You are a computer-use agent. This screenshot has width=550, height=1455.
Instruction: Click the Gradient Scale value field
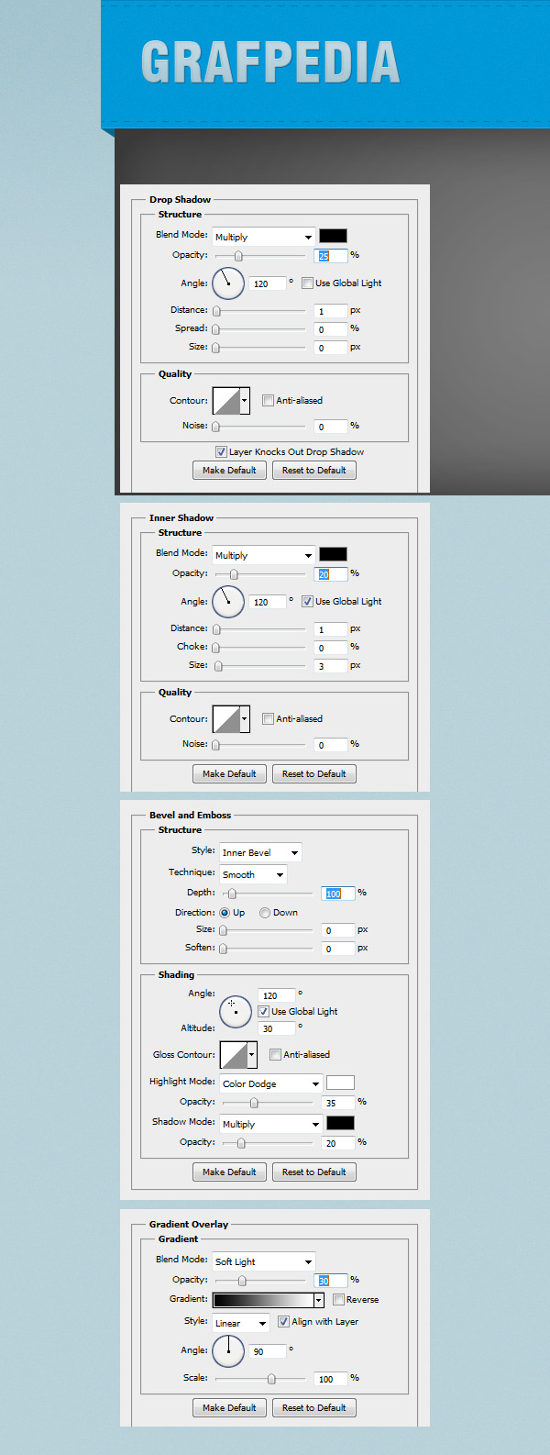tap(331, 1379)
